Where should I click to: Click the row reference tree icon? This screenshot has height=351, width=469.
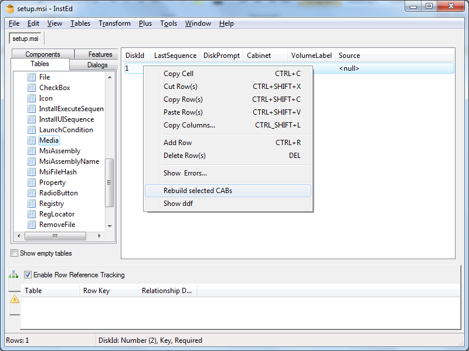tap(13, 274)
